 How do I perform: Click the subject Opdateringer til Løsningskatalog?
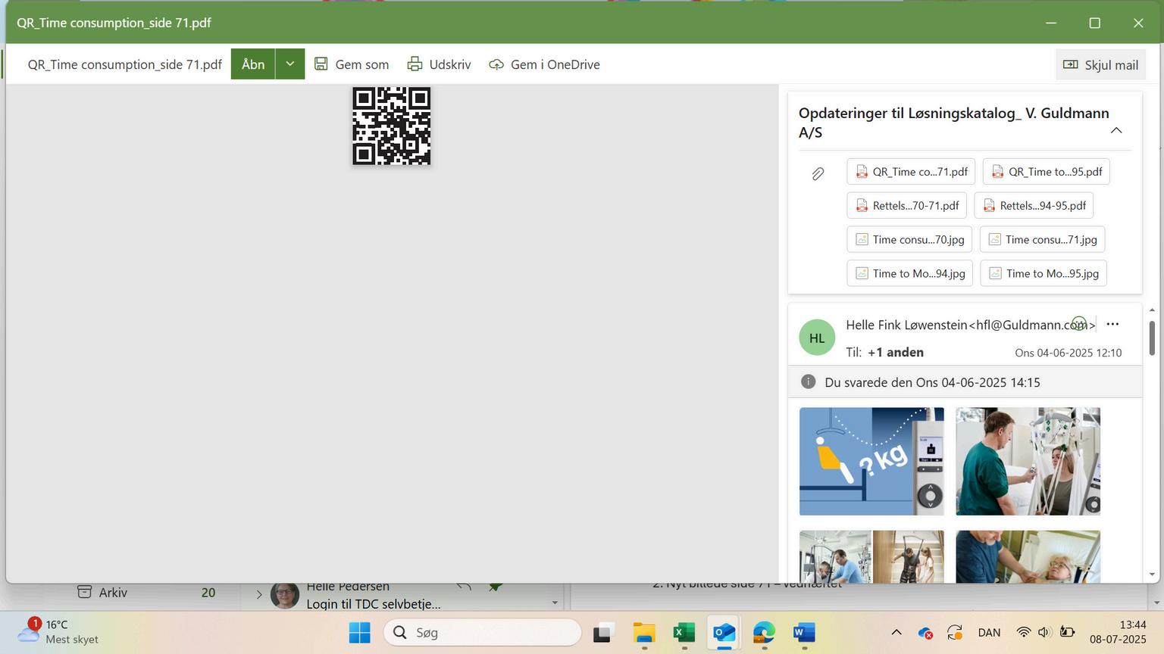(x=954, y=123)
